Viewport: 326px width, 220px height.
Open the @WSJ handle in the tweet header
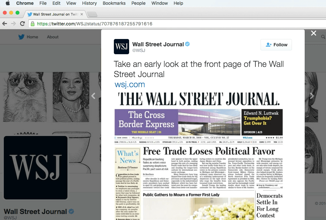tap(139, 50)
